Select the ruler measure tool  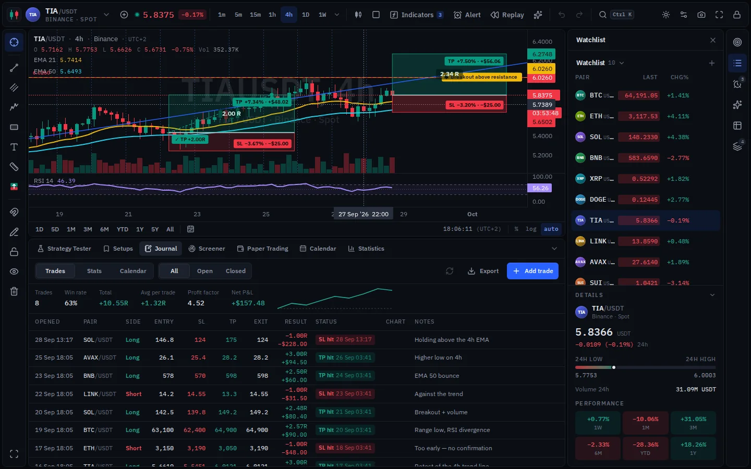[x=14, y=167]
